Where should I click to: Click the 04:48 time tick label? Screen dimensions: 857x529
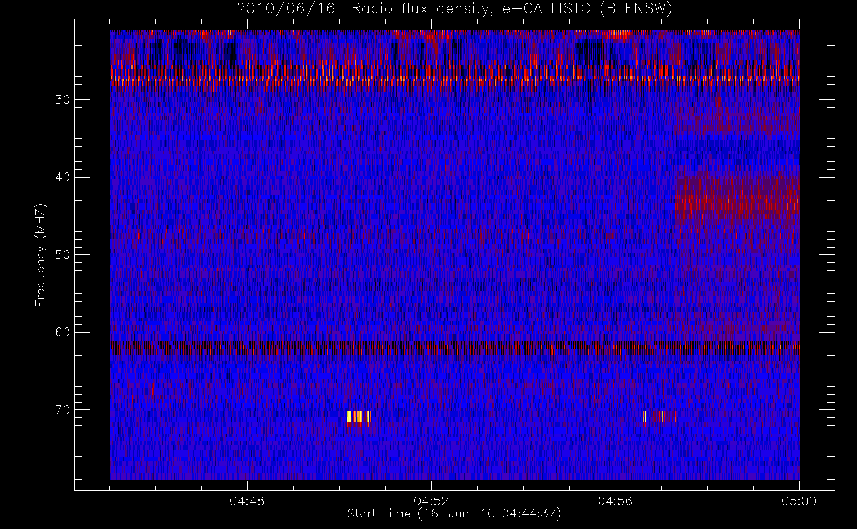point(247,501)
